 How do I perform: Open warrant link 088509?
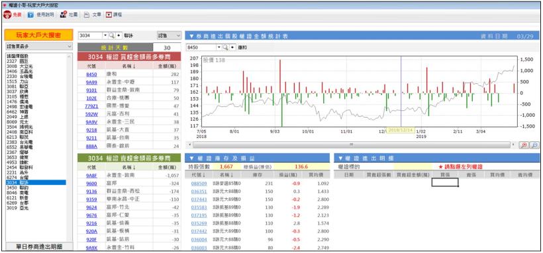point(199,184)
